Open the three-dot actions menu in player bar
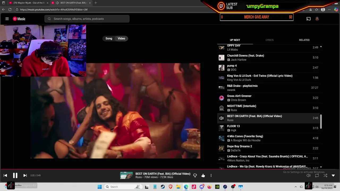This screenshot has height=191, width=340. 211,176
